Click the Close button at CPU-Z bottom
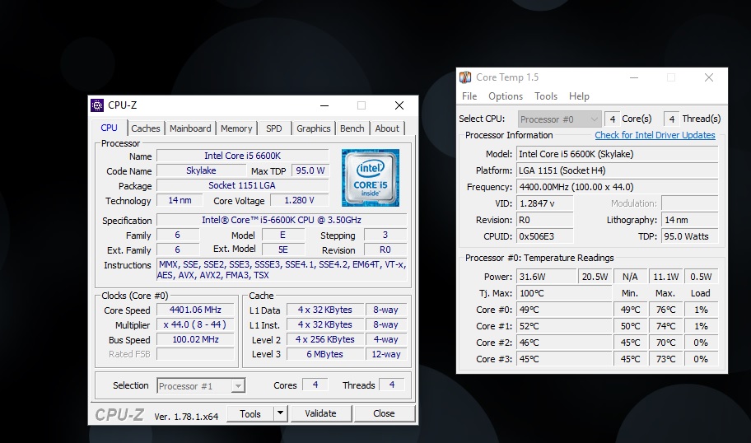Viewport: 751px width, 443px height. pyautogui.click(x=384, y=413)
